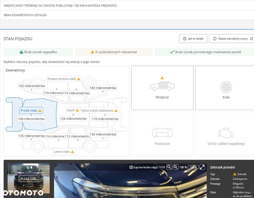Select the Koła wheel icon tile
This screenshot has width=254, height=198.
tap(226, 88)
